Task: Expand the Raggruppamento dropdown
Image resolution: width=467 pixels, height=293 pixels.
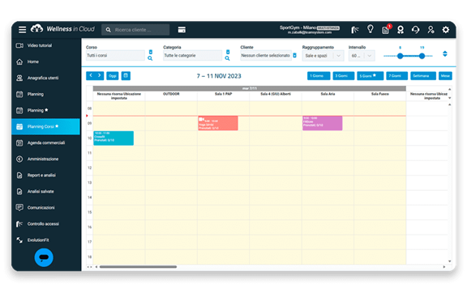Action: [x=323, y=56]
